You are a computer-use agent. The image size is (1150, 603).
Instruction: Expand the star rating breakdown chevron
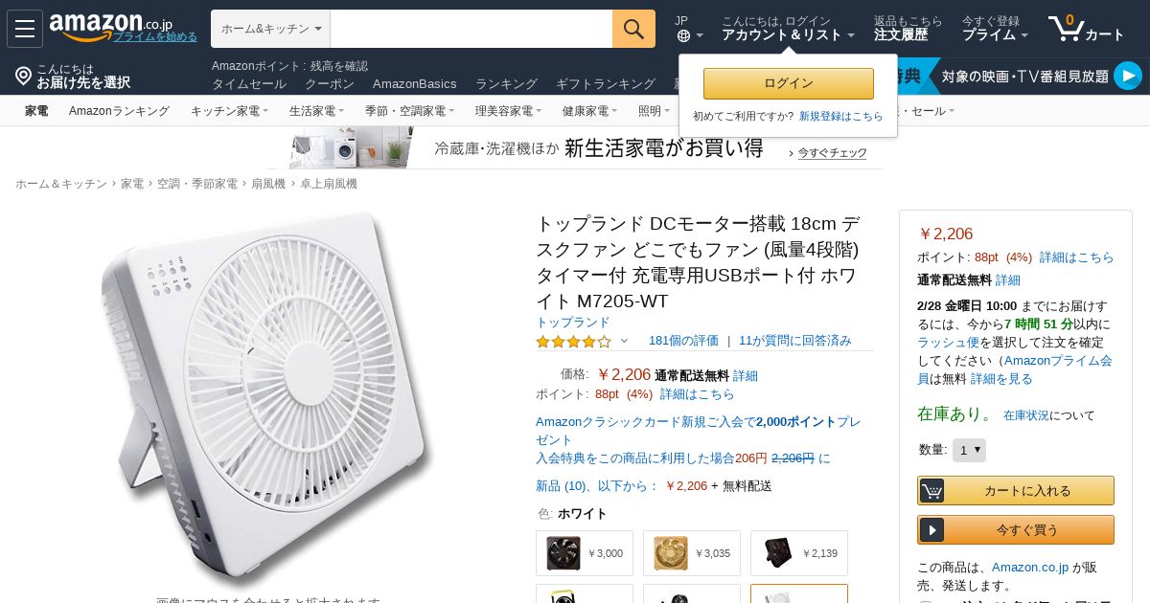click(624, 341)
